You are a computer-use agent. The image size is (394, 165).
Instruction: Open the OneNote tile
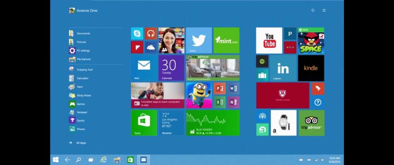coord(234,102)
